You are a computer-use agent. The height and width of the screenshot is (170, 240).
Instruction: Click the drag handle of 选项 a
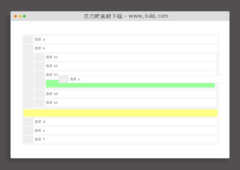point(28,39)
